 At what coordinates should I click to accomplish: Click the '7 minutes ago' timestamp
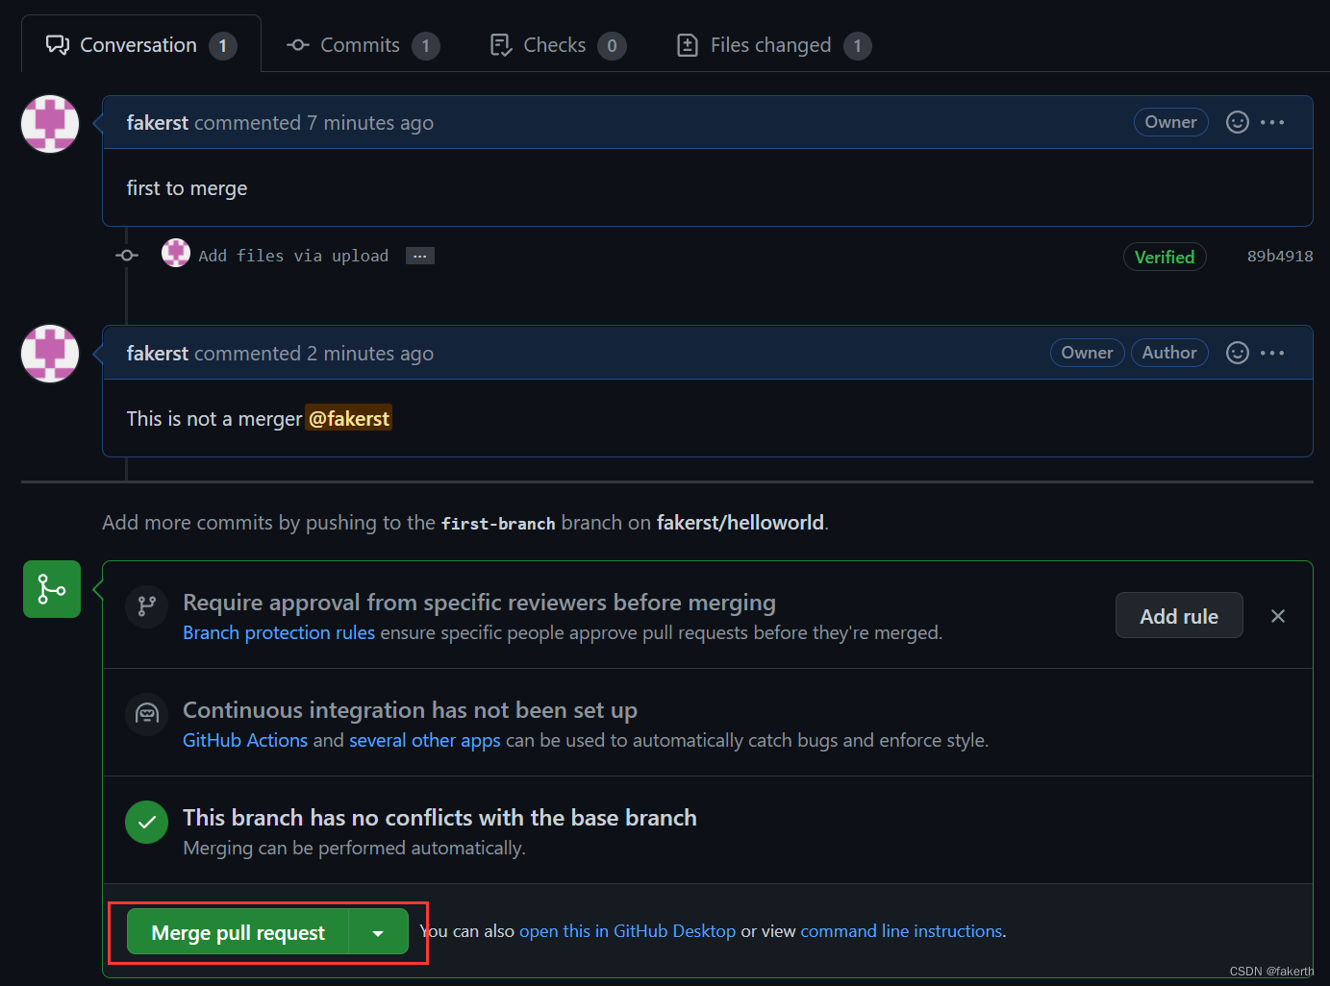[x=370, y=123]
